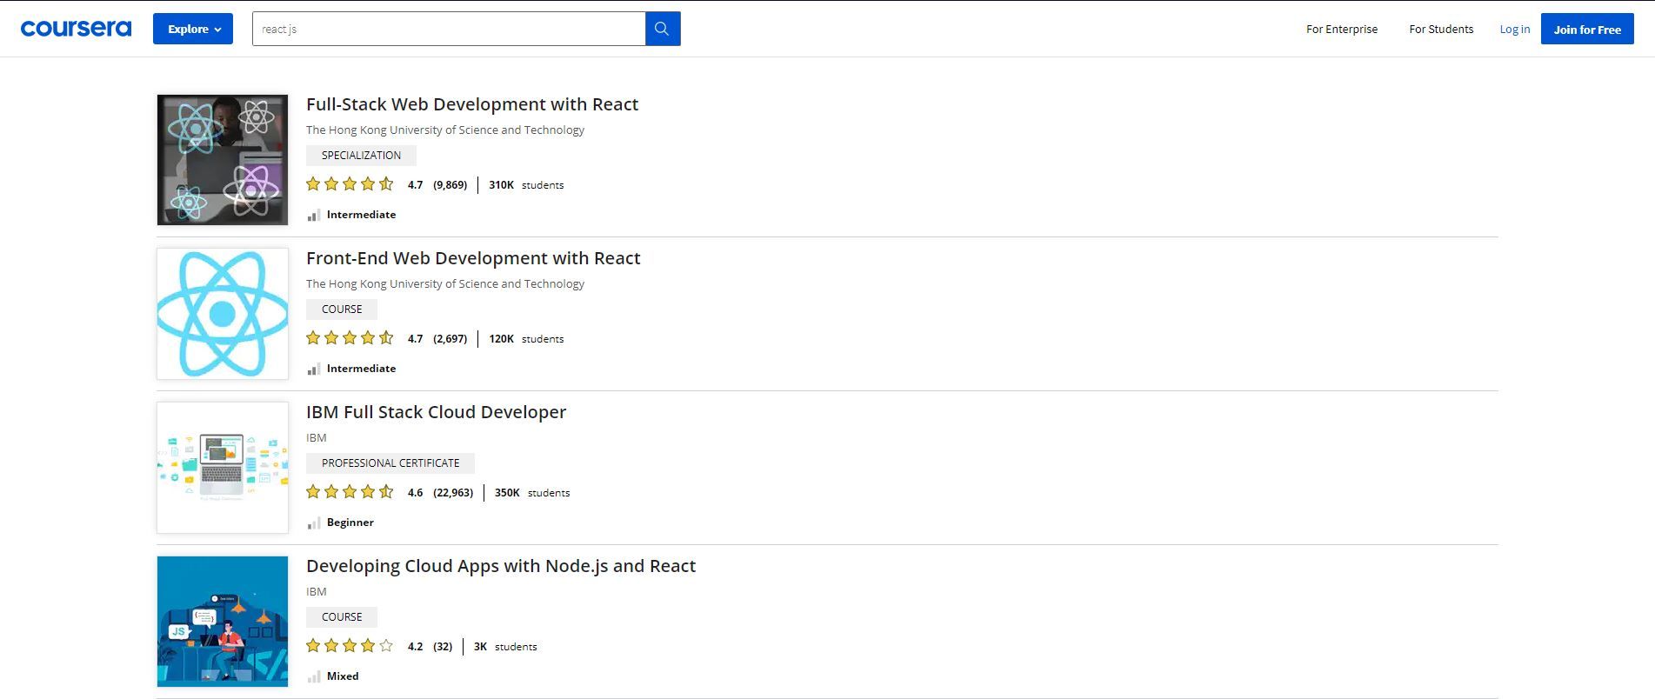Screen dimensions: 1655x699
Task: Click the PROFESSIONAL CERTIFICATE badge
Action: 390,463
